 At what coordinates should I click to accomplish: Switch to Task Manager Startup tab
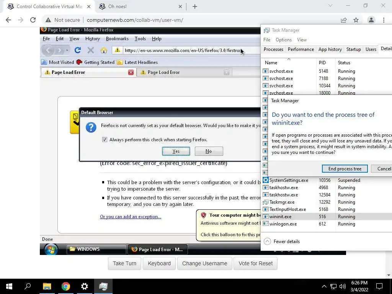coord(353,49)
